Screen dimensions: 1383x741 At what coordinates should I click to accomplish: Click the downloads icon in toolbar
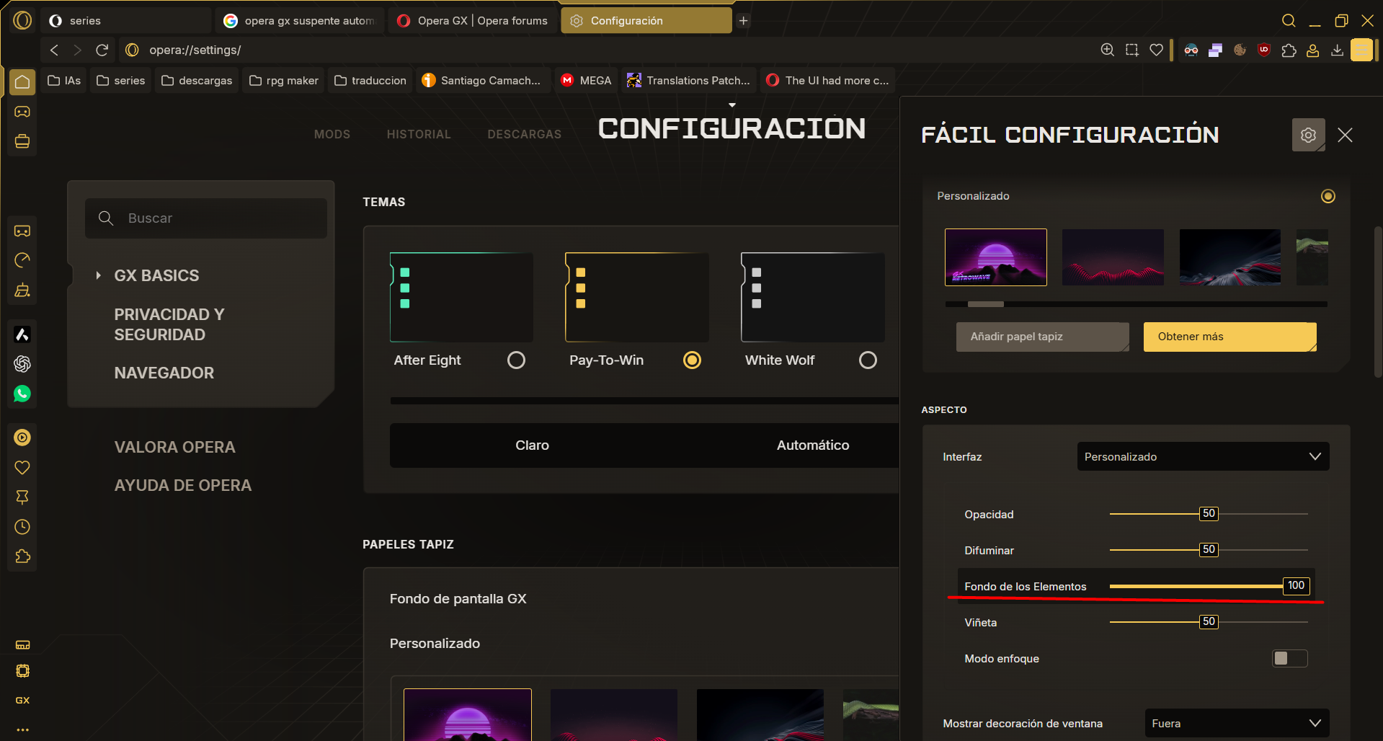click(1337, 50)
